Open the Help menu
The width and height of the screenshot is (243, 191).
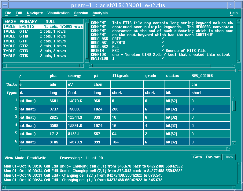pyautogui.click(x=234, y=13)
